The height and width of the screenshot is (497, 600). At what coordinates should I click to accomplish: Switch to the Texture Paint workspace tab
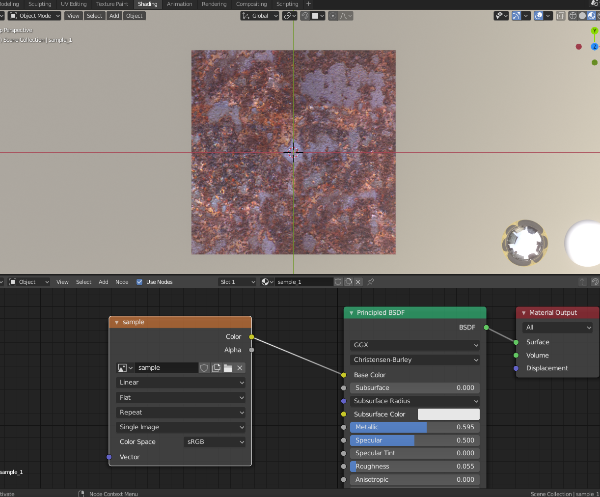112,4
